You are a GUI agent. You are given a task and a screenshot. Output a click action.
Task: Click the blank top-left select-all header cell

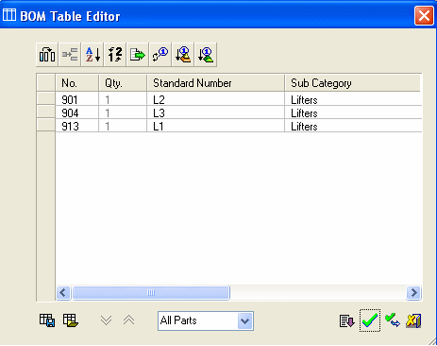(46, 83)
